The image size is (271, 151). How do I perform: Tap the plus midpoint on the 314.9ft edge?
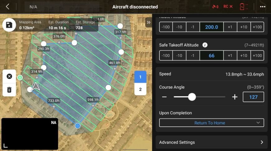click(37, 78)
